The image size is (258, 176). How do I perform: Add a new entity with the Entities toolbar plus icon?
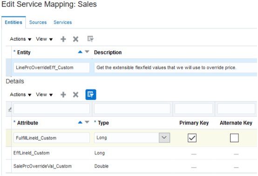[63, 39]
